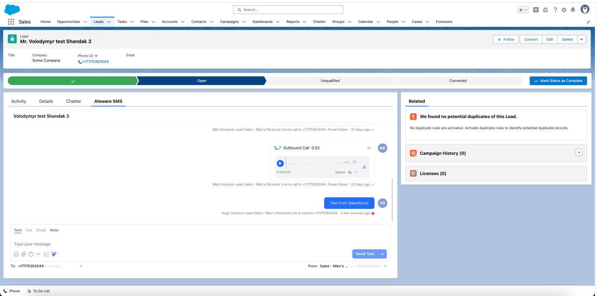Open Send Text options dropdown arrow
This screenshot has height=296, width=597.
pyautogui.click(x=382, y=254)
